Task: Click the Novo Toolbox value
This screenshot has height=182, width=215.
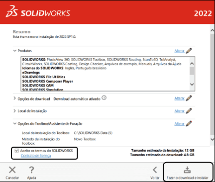Action: [x=85, y=139]
